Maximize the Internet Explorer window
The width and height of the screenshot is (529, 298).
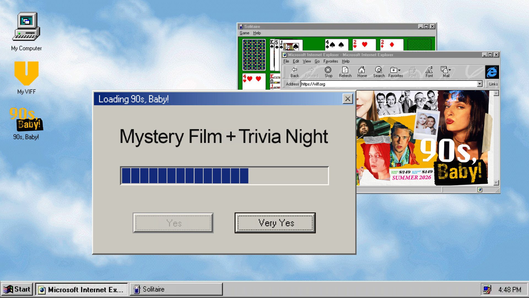pyautogui.click(x=490, y=55)
